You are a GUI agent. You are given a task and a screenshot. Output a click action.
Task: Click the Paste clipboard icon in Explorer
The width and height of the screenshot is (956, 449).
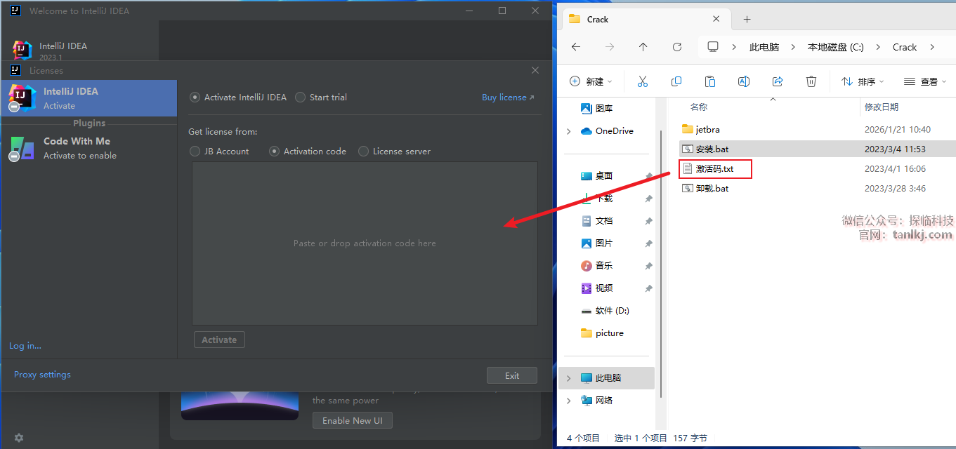[709, 81]
